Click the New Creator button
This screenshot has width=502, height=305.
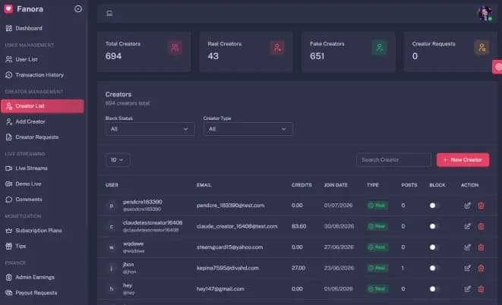[463, 160]
